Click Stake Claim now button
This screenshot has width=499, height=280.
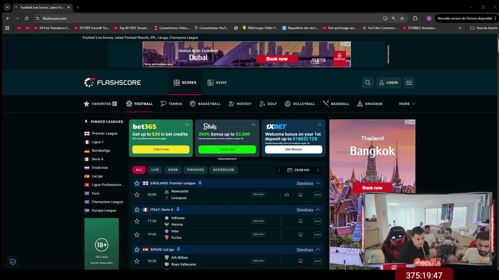227,149
